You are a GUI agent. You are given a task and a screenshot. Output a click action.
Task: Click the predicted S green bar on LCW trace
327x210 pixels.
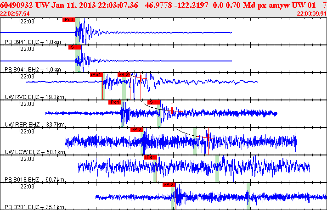click(195, 141)
